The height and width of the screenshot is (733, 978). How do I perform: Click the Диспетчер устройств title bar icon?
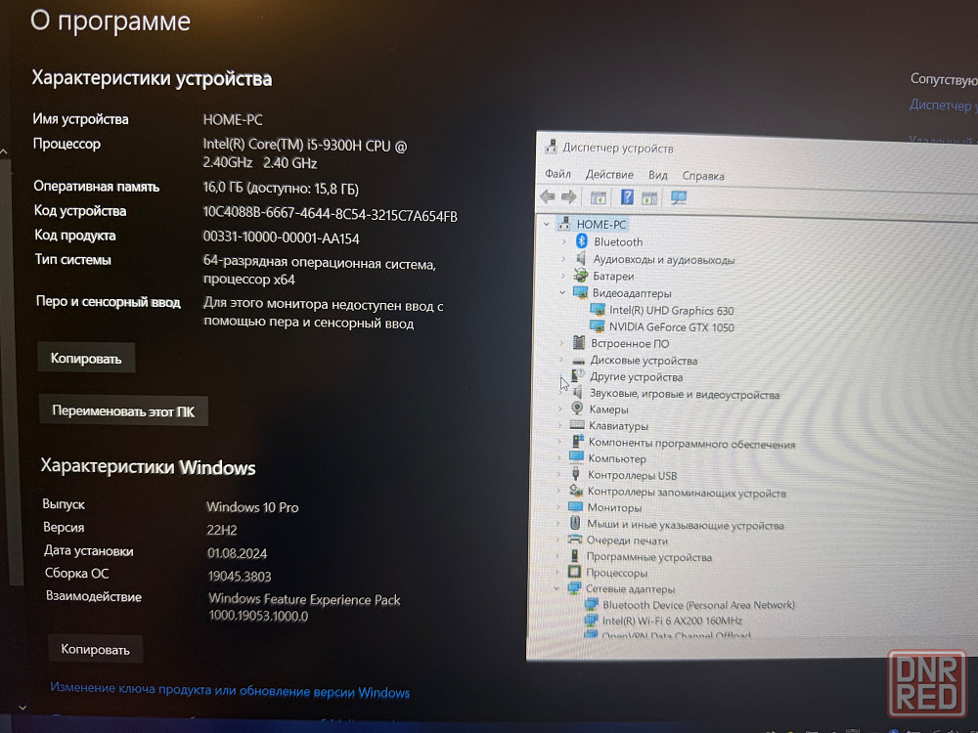(x=551, y=148)
